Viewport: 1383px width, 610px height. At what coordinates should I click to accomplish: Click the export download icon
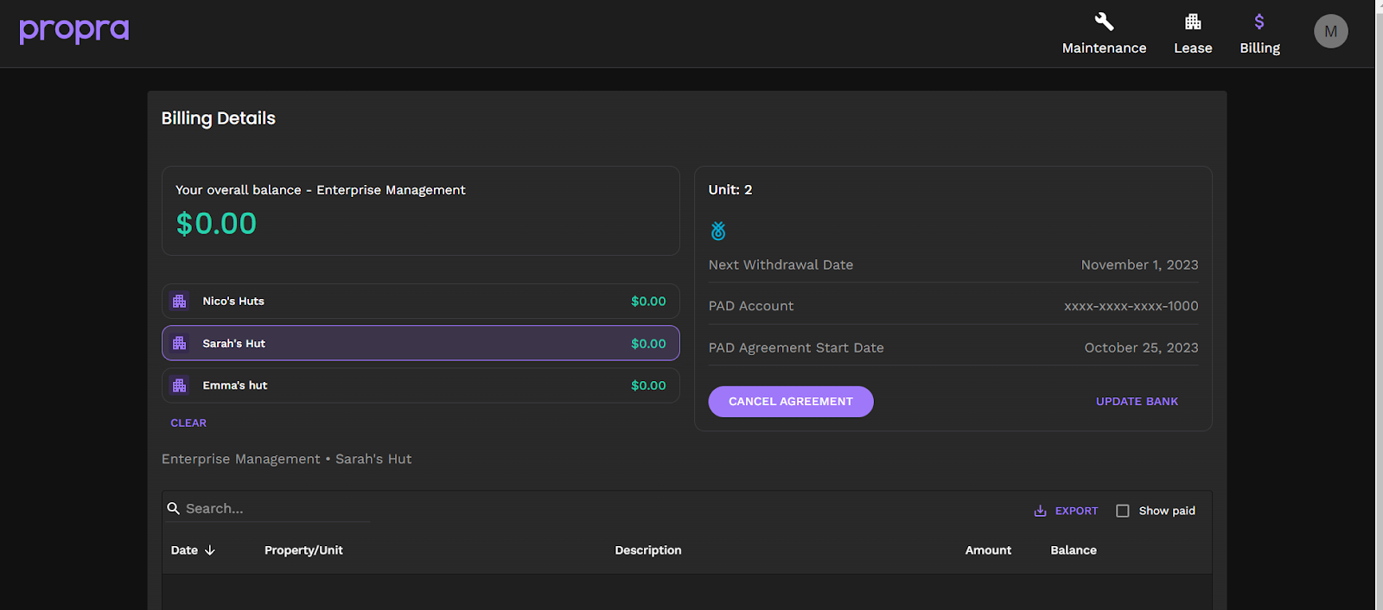[x=1041, y=511]
